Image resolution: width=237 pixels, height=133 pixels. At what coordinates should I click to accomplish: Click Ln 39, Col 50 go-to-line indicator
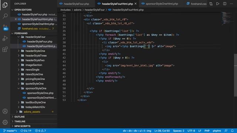[162, 131]
